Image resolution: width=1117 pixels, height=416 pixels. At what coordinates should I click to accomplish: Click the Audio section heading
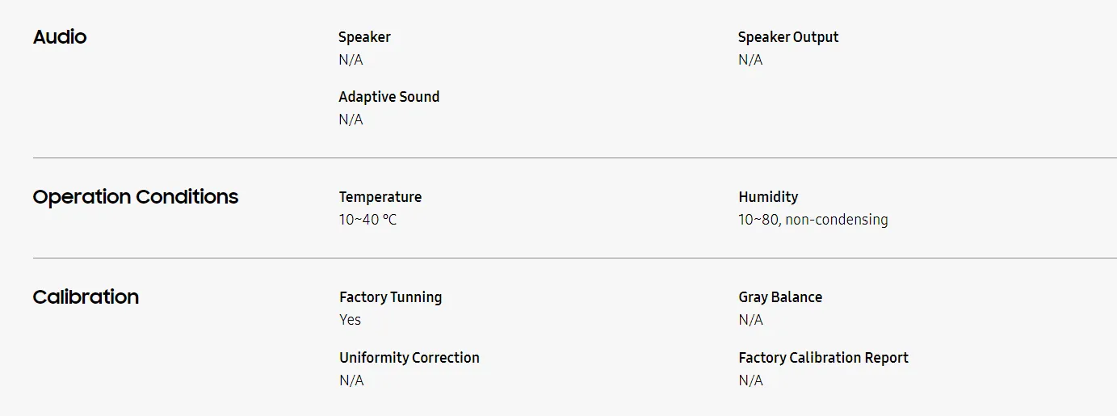coord(60,37)
